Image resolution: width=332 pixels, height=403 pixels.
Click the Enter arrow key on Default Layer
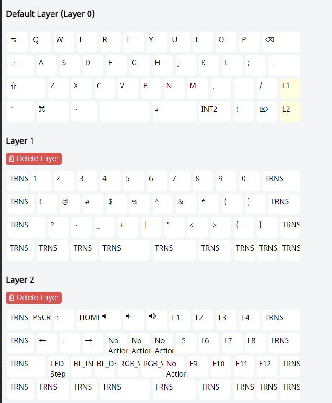point(174,112)
